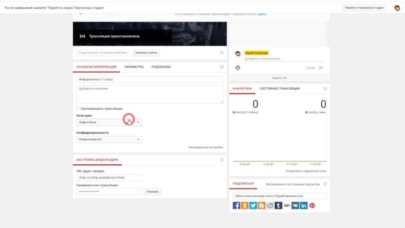
Task: Click the paused stream video preview
Action: (150, 34)
